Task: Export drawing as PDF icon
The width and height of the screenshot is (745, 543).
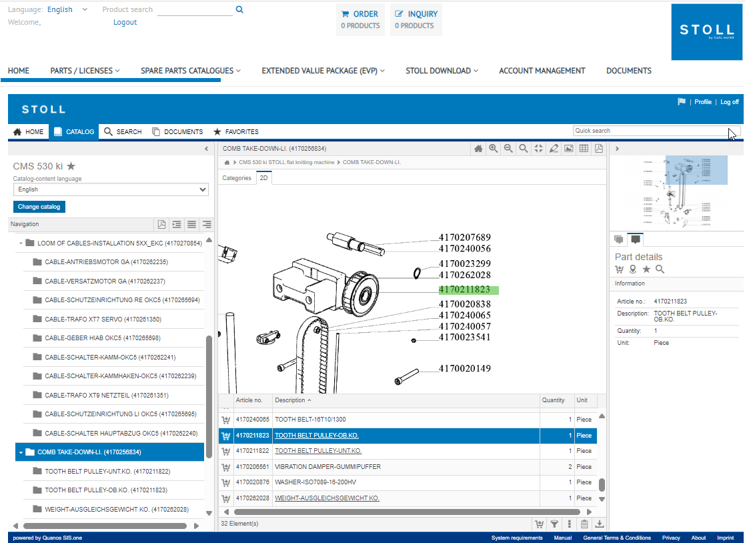Action: click(x=599, y=149)
